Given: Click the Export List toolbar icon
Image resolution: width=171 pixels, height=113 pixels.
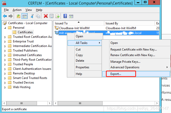Looking at the screenshot, I should click(x=57, y=16).
